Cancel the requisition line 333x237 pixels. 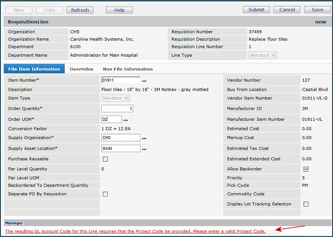(287, 10)
